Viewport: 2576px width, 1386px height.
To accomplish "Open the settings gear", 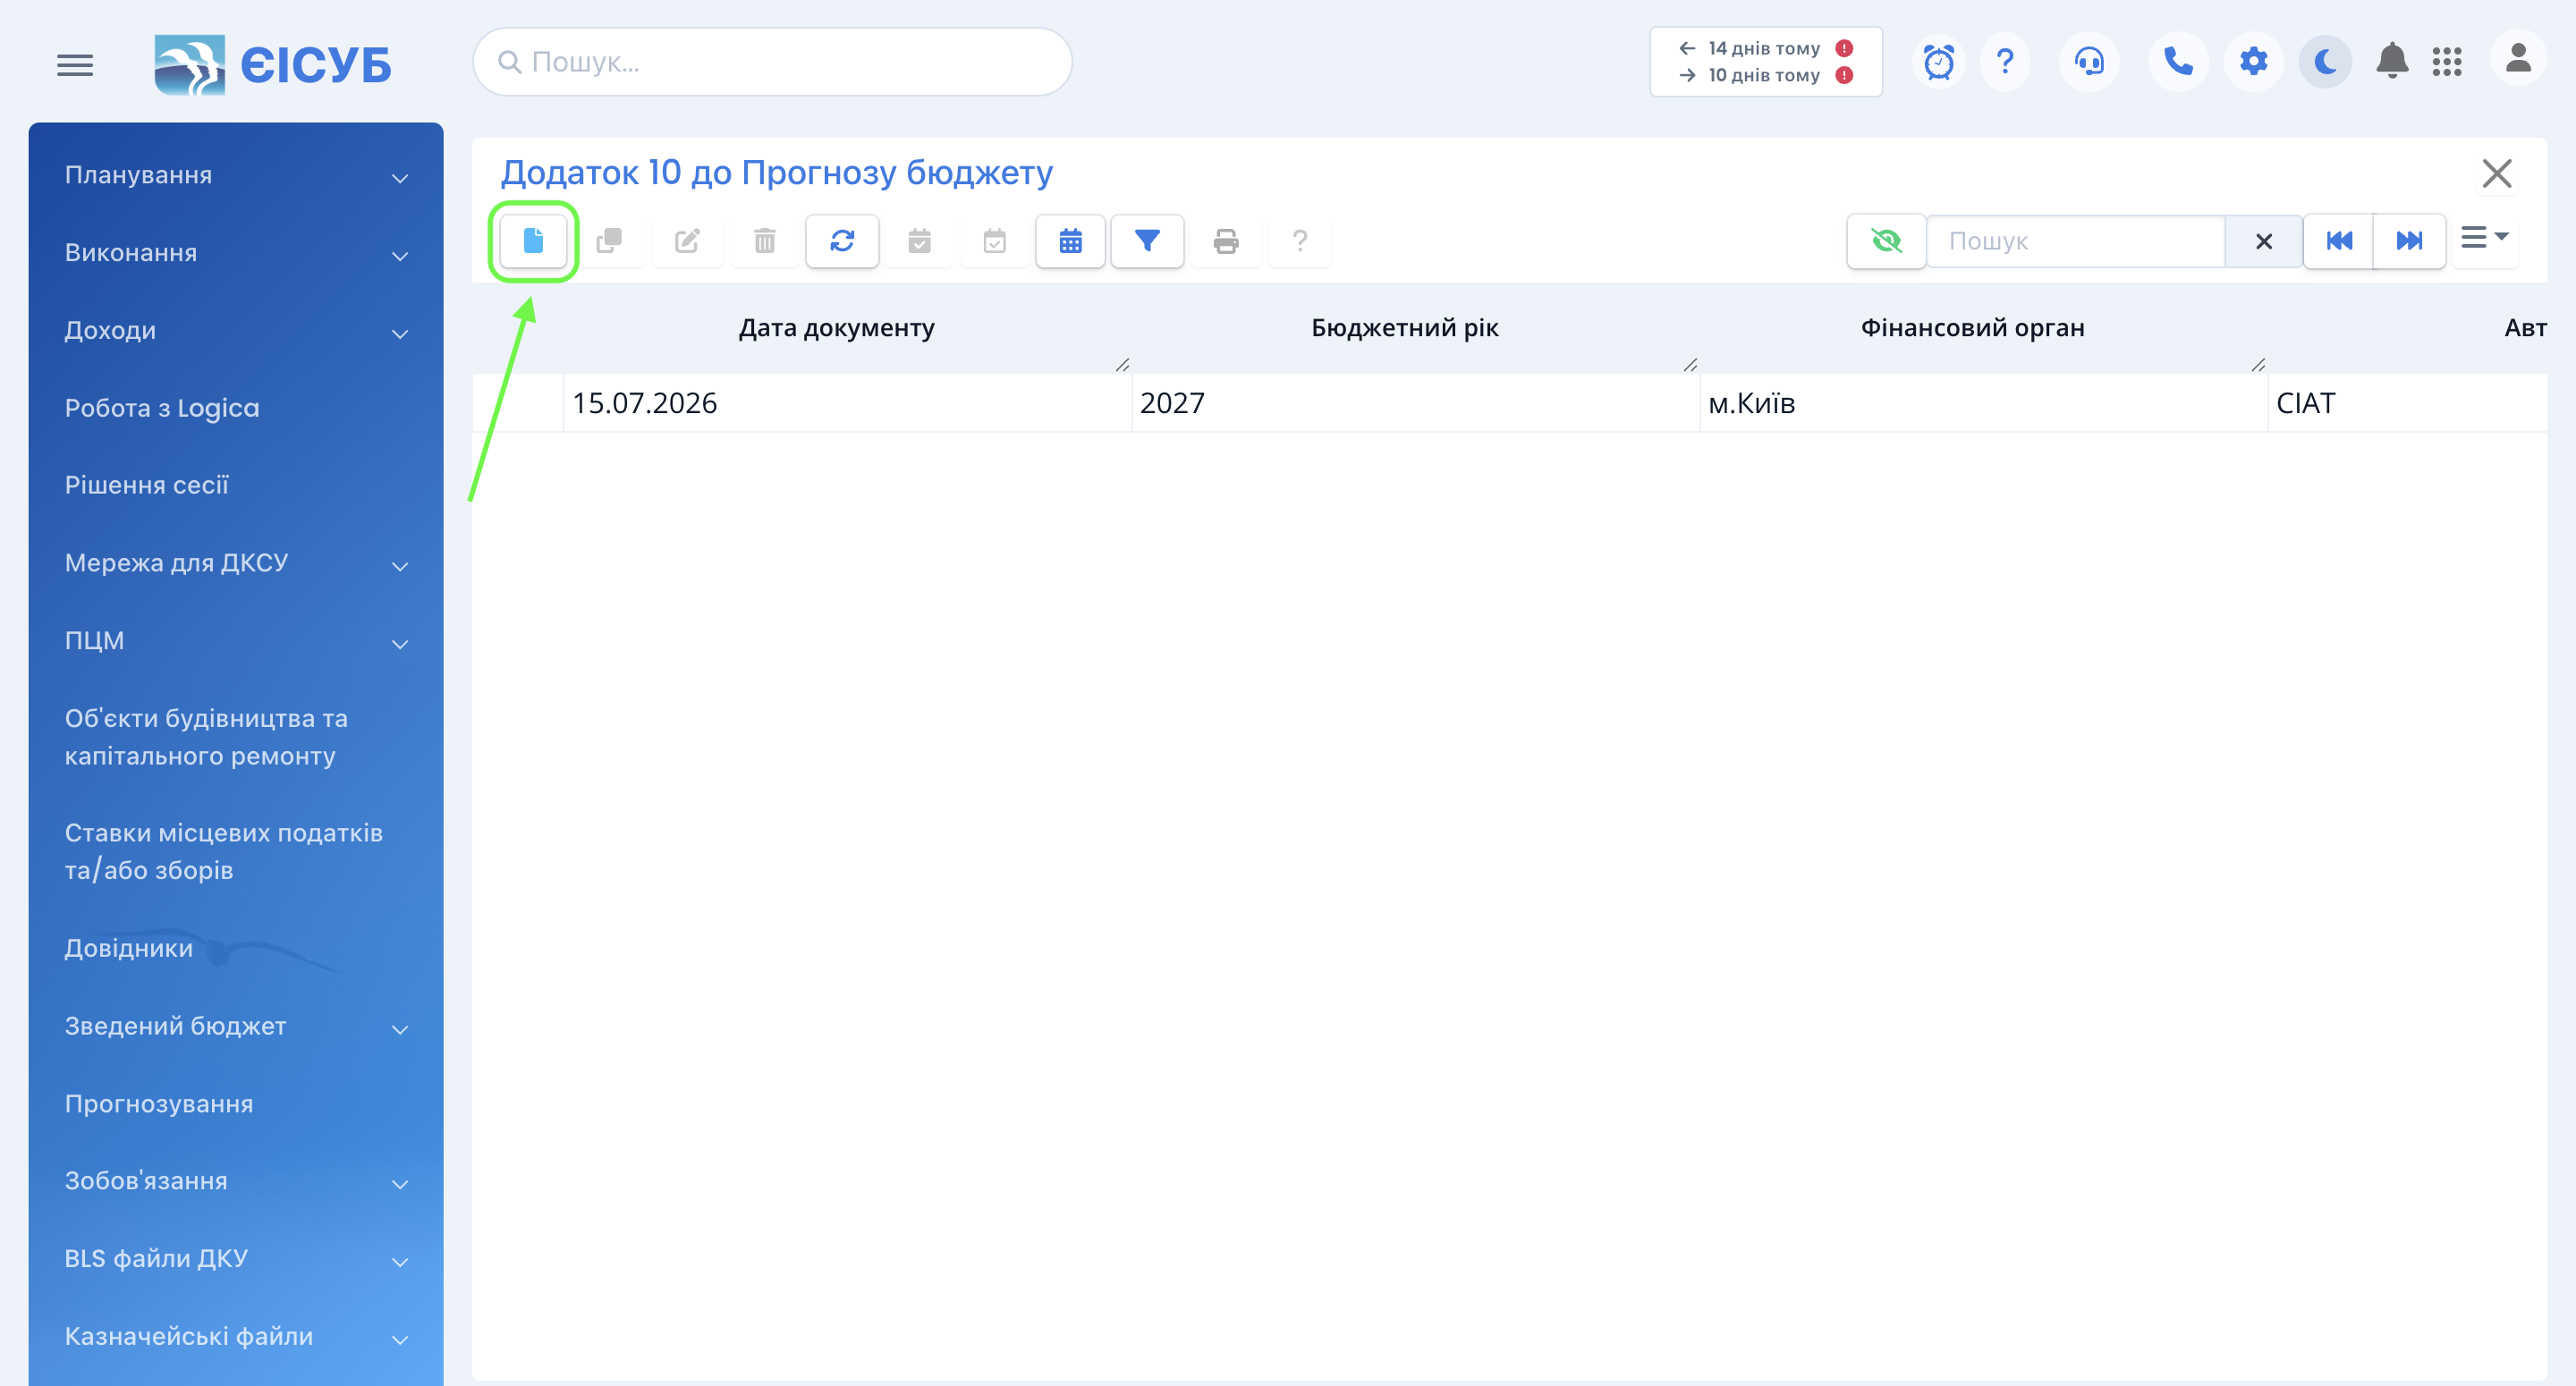I will [2253, 62].
